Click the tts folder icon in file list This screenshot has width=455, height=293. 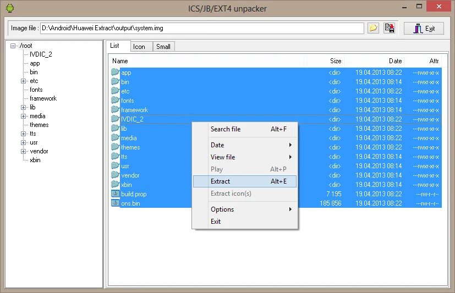click(x=115, y=156)
